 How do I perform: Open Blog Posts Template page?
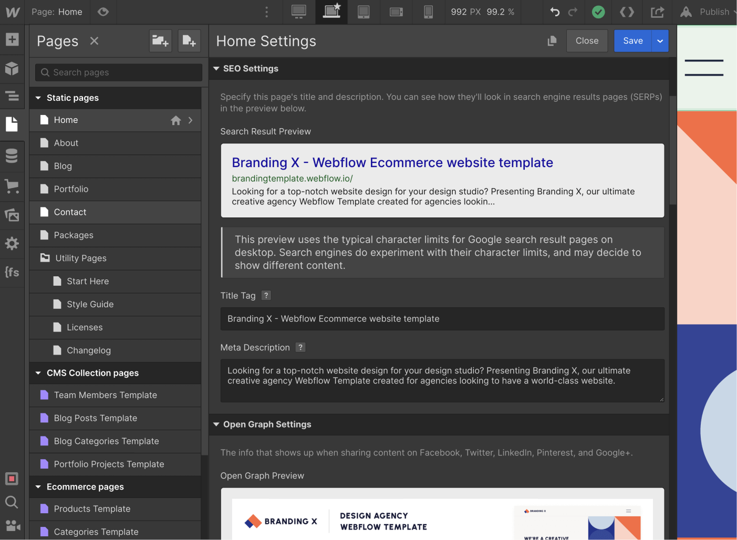[115, 418]
